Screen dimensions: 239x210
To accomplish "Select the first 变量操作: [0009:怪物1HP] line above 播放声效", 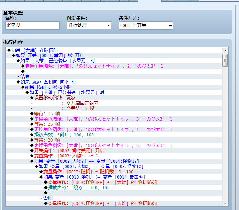I will pyautogui.click(x=114, y=182).
